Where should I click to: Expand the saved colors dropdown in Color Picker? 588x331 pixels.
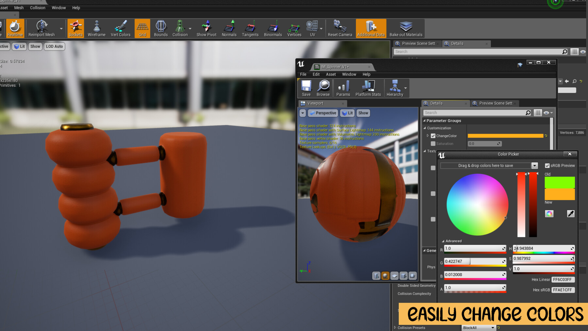535,166
